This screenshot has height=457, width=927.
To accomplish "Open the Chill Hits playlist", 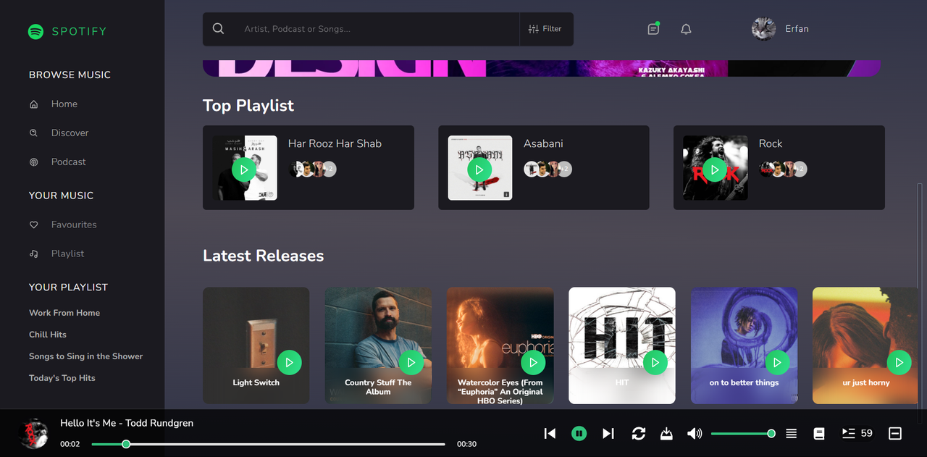I will coord(48,335).
